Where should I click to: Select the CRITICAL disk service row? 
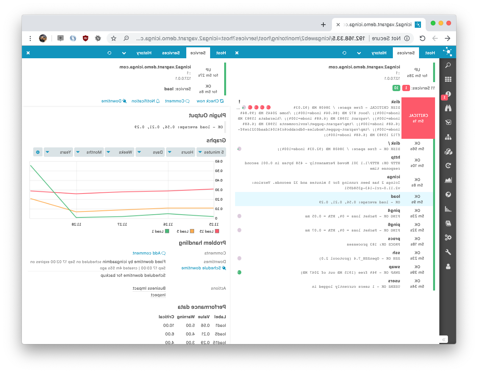[x=335, y=118]
